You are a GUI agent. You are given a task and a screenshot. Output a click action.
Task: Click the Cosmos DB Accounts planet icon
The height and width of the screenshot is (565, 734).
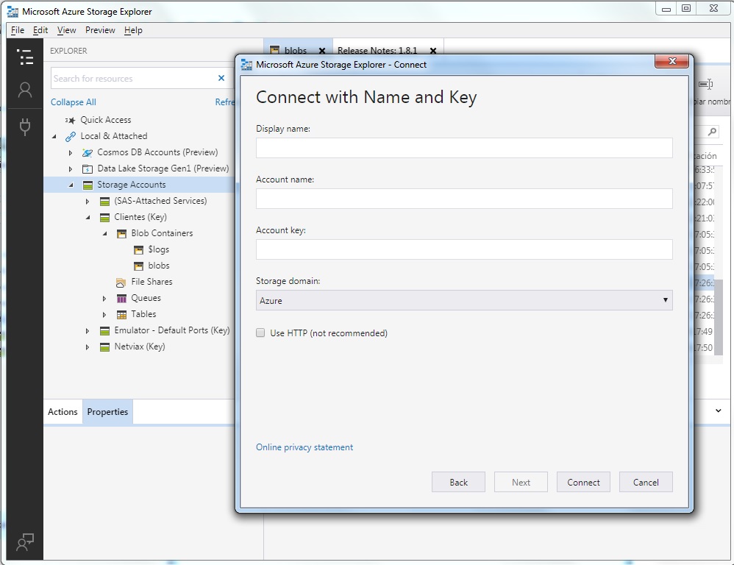pos(87,152)
